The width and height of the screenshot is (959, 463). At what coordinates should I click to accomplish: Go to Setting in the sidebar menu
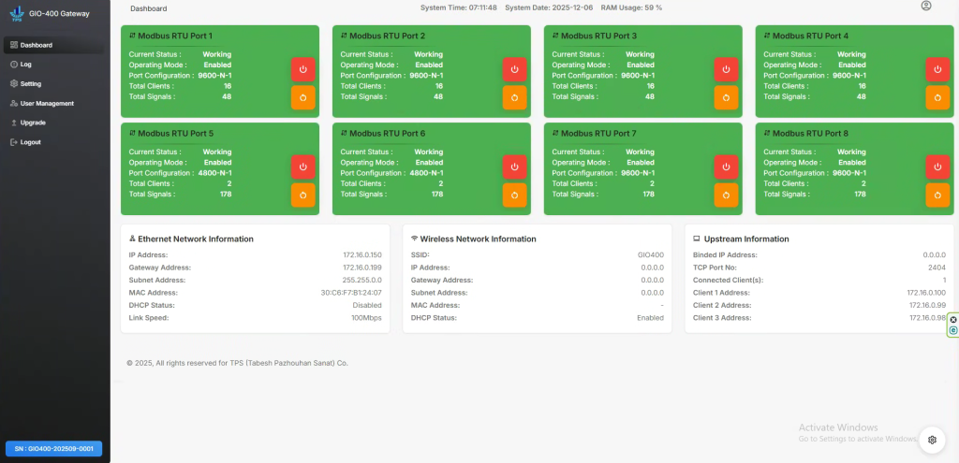30,84
